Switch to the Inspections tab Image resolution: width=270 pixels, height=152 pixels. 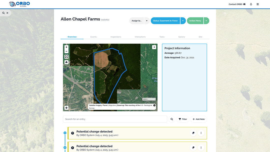click(115, 37)
